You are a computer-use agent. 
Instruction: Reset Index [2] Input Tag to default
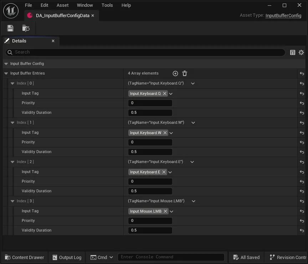[x=302, y=172]
